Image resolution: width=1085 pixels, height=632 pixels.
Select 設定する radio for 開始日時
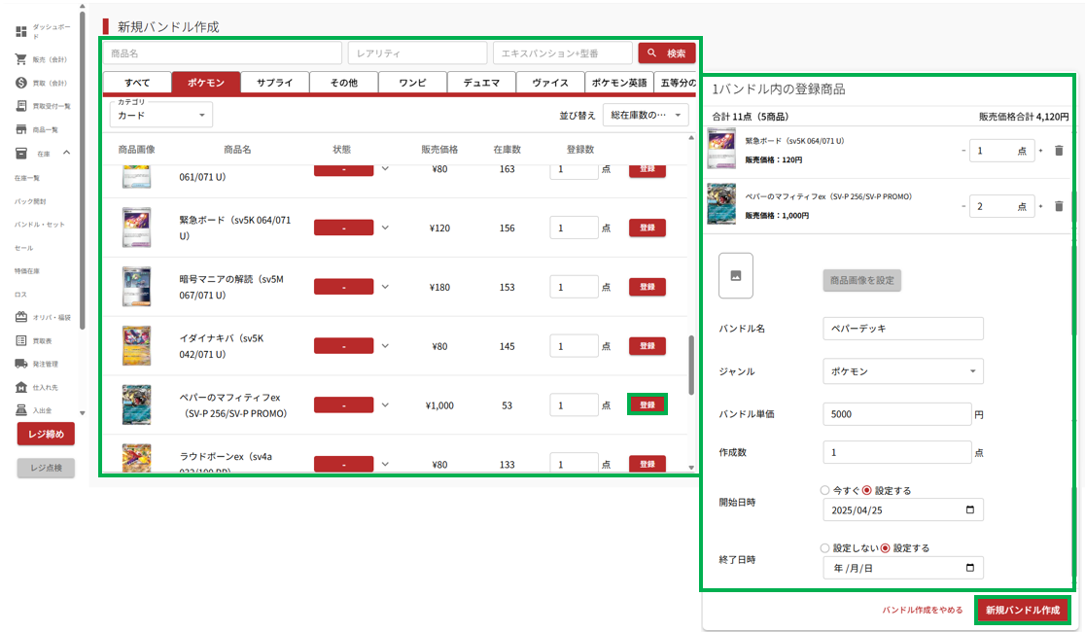[867, 490]
